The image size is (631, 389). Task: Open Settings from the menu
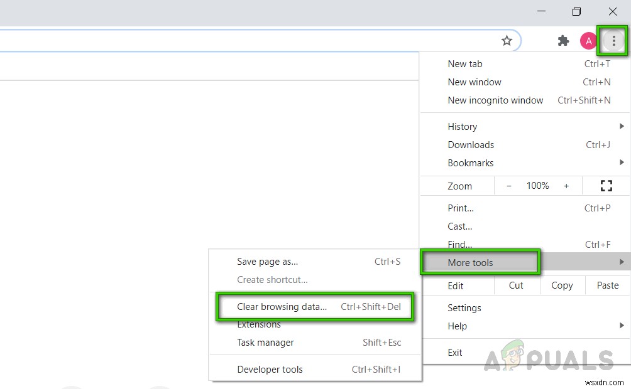pyautogui.click(x=525, y=308)
